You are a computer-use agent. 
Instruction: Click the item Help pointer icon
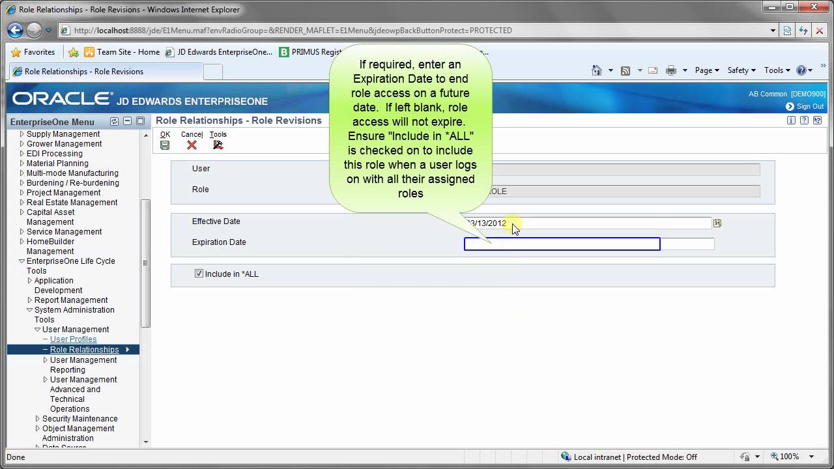tap(817, 121)
